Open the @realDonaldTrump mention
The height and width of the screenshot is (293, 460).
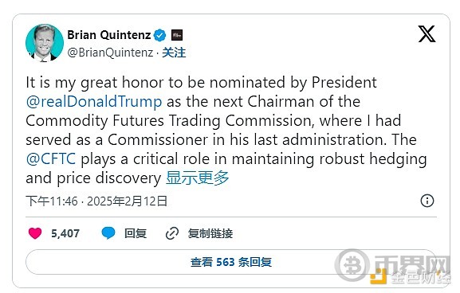click(94, 102)
